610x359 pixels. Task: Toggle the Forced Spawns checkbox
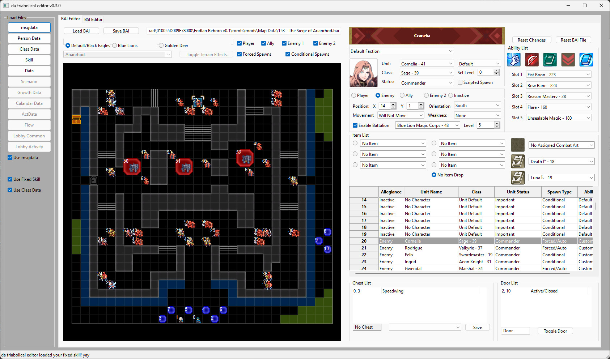(x=239, y=54)
